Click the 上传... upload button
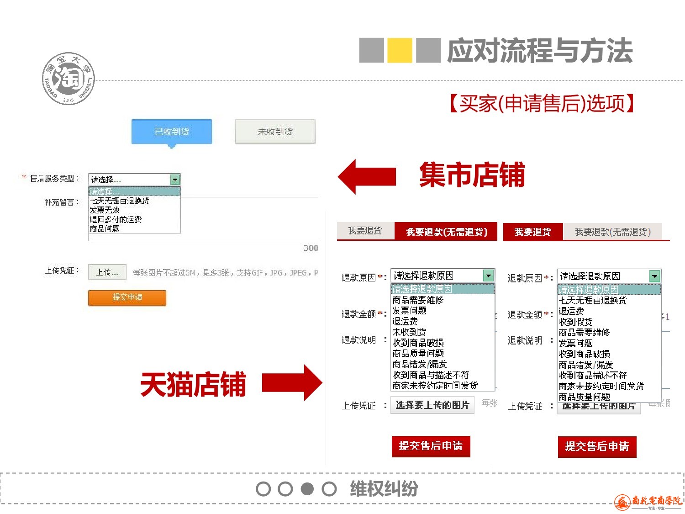This screenshot has width=685, height=514. (x=107, y=272)
